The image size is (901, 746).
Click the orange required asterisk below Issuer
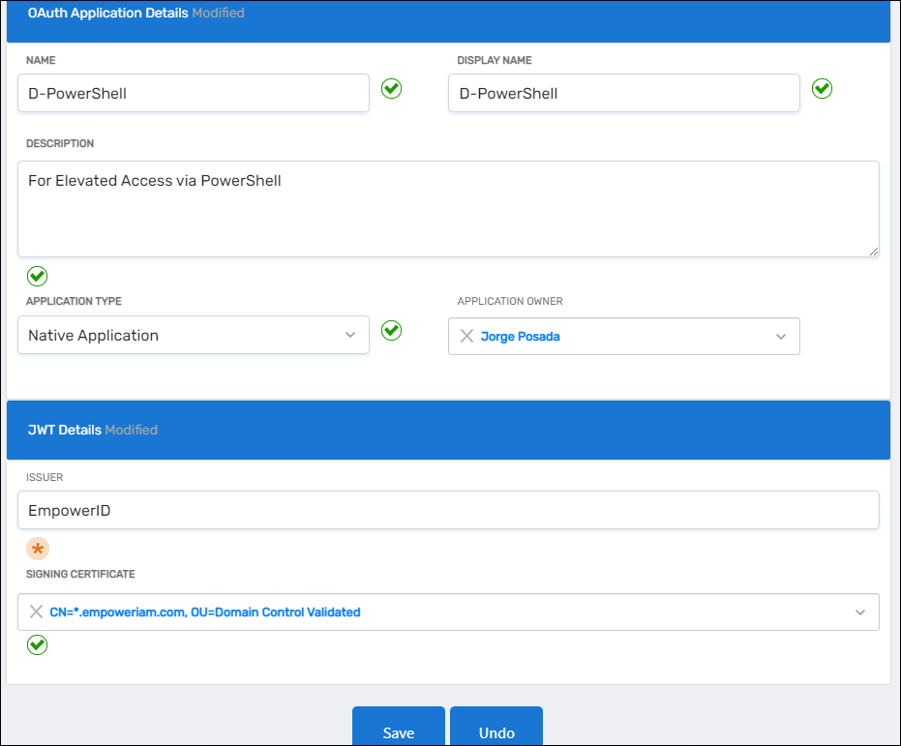pyautogui.click(x=37, y=549)
